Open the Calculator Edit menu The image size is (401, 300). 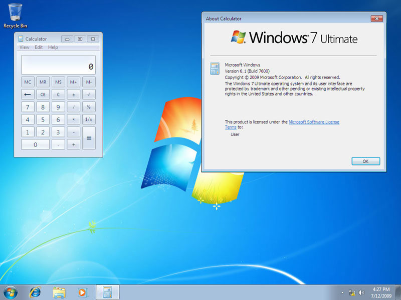point(39,47)
